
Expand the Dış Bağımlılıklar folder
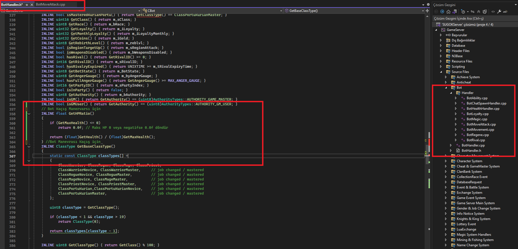441,40
